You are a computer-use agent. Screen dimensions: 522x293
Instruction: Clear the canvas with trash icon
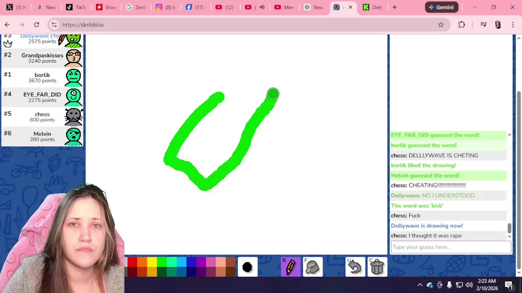tap(377, 267)
